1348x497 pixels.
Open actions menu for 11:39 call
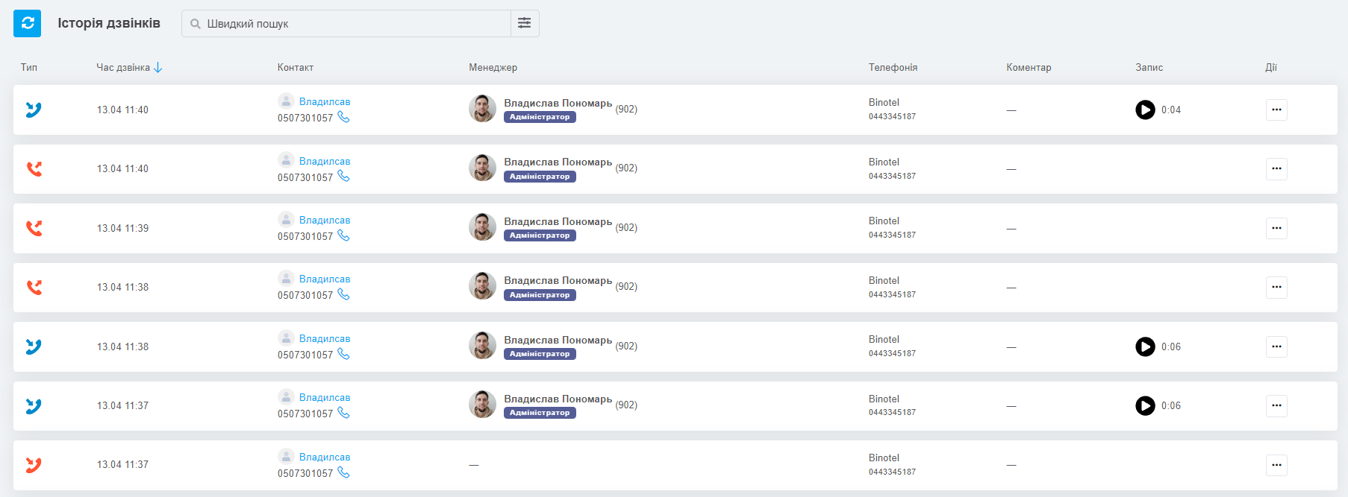point(1276,228)
